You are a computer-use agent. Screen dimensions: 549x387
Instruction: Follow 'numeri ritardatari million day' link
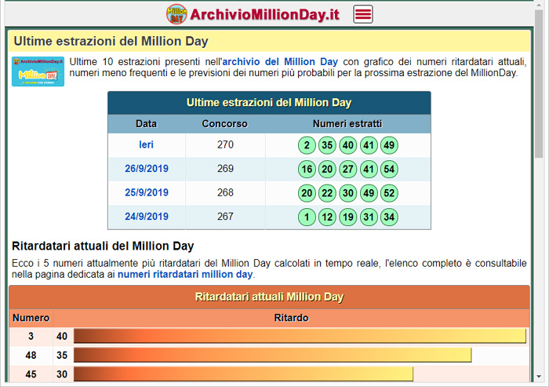[185, 275]
